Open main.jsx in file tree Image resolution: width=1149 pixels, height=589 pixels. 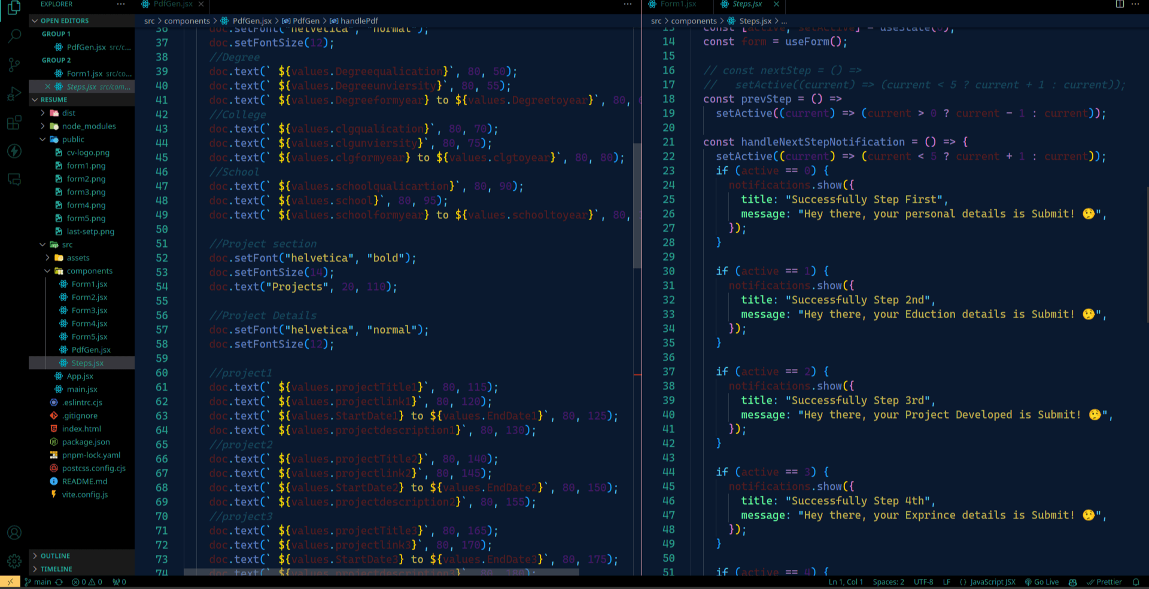(82, 389)
